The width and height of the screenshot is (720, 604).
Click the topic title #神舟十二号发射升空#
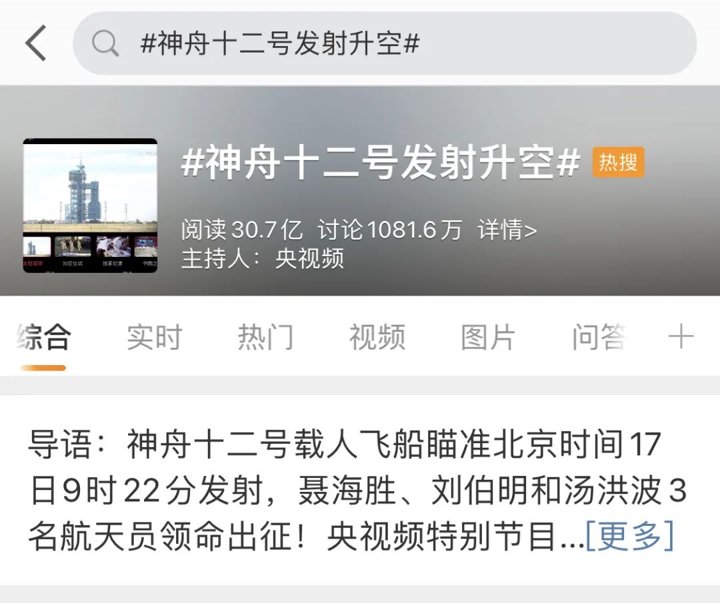click(381, 162)
